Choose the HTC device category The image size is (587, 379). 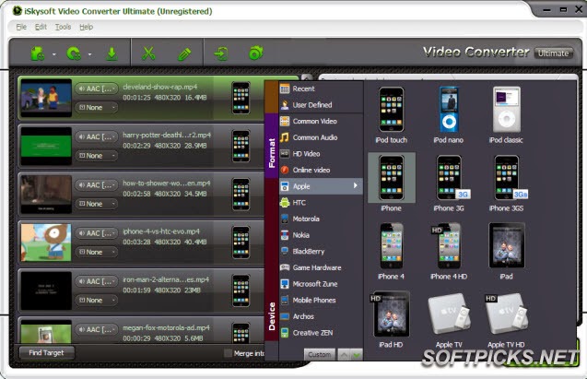(x=322, y=203)
